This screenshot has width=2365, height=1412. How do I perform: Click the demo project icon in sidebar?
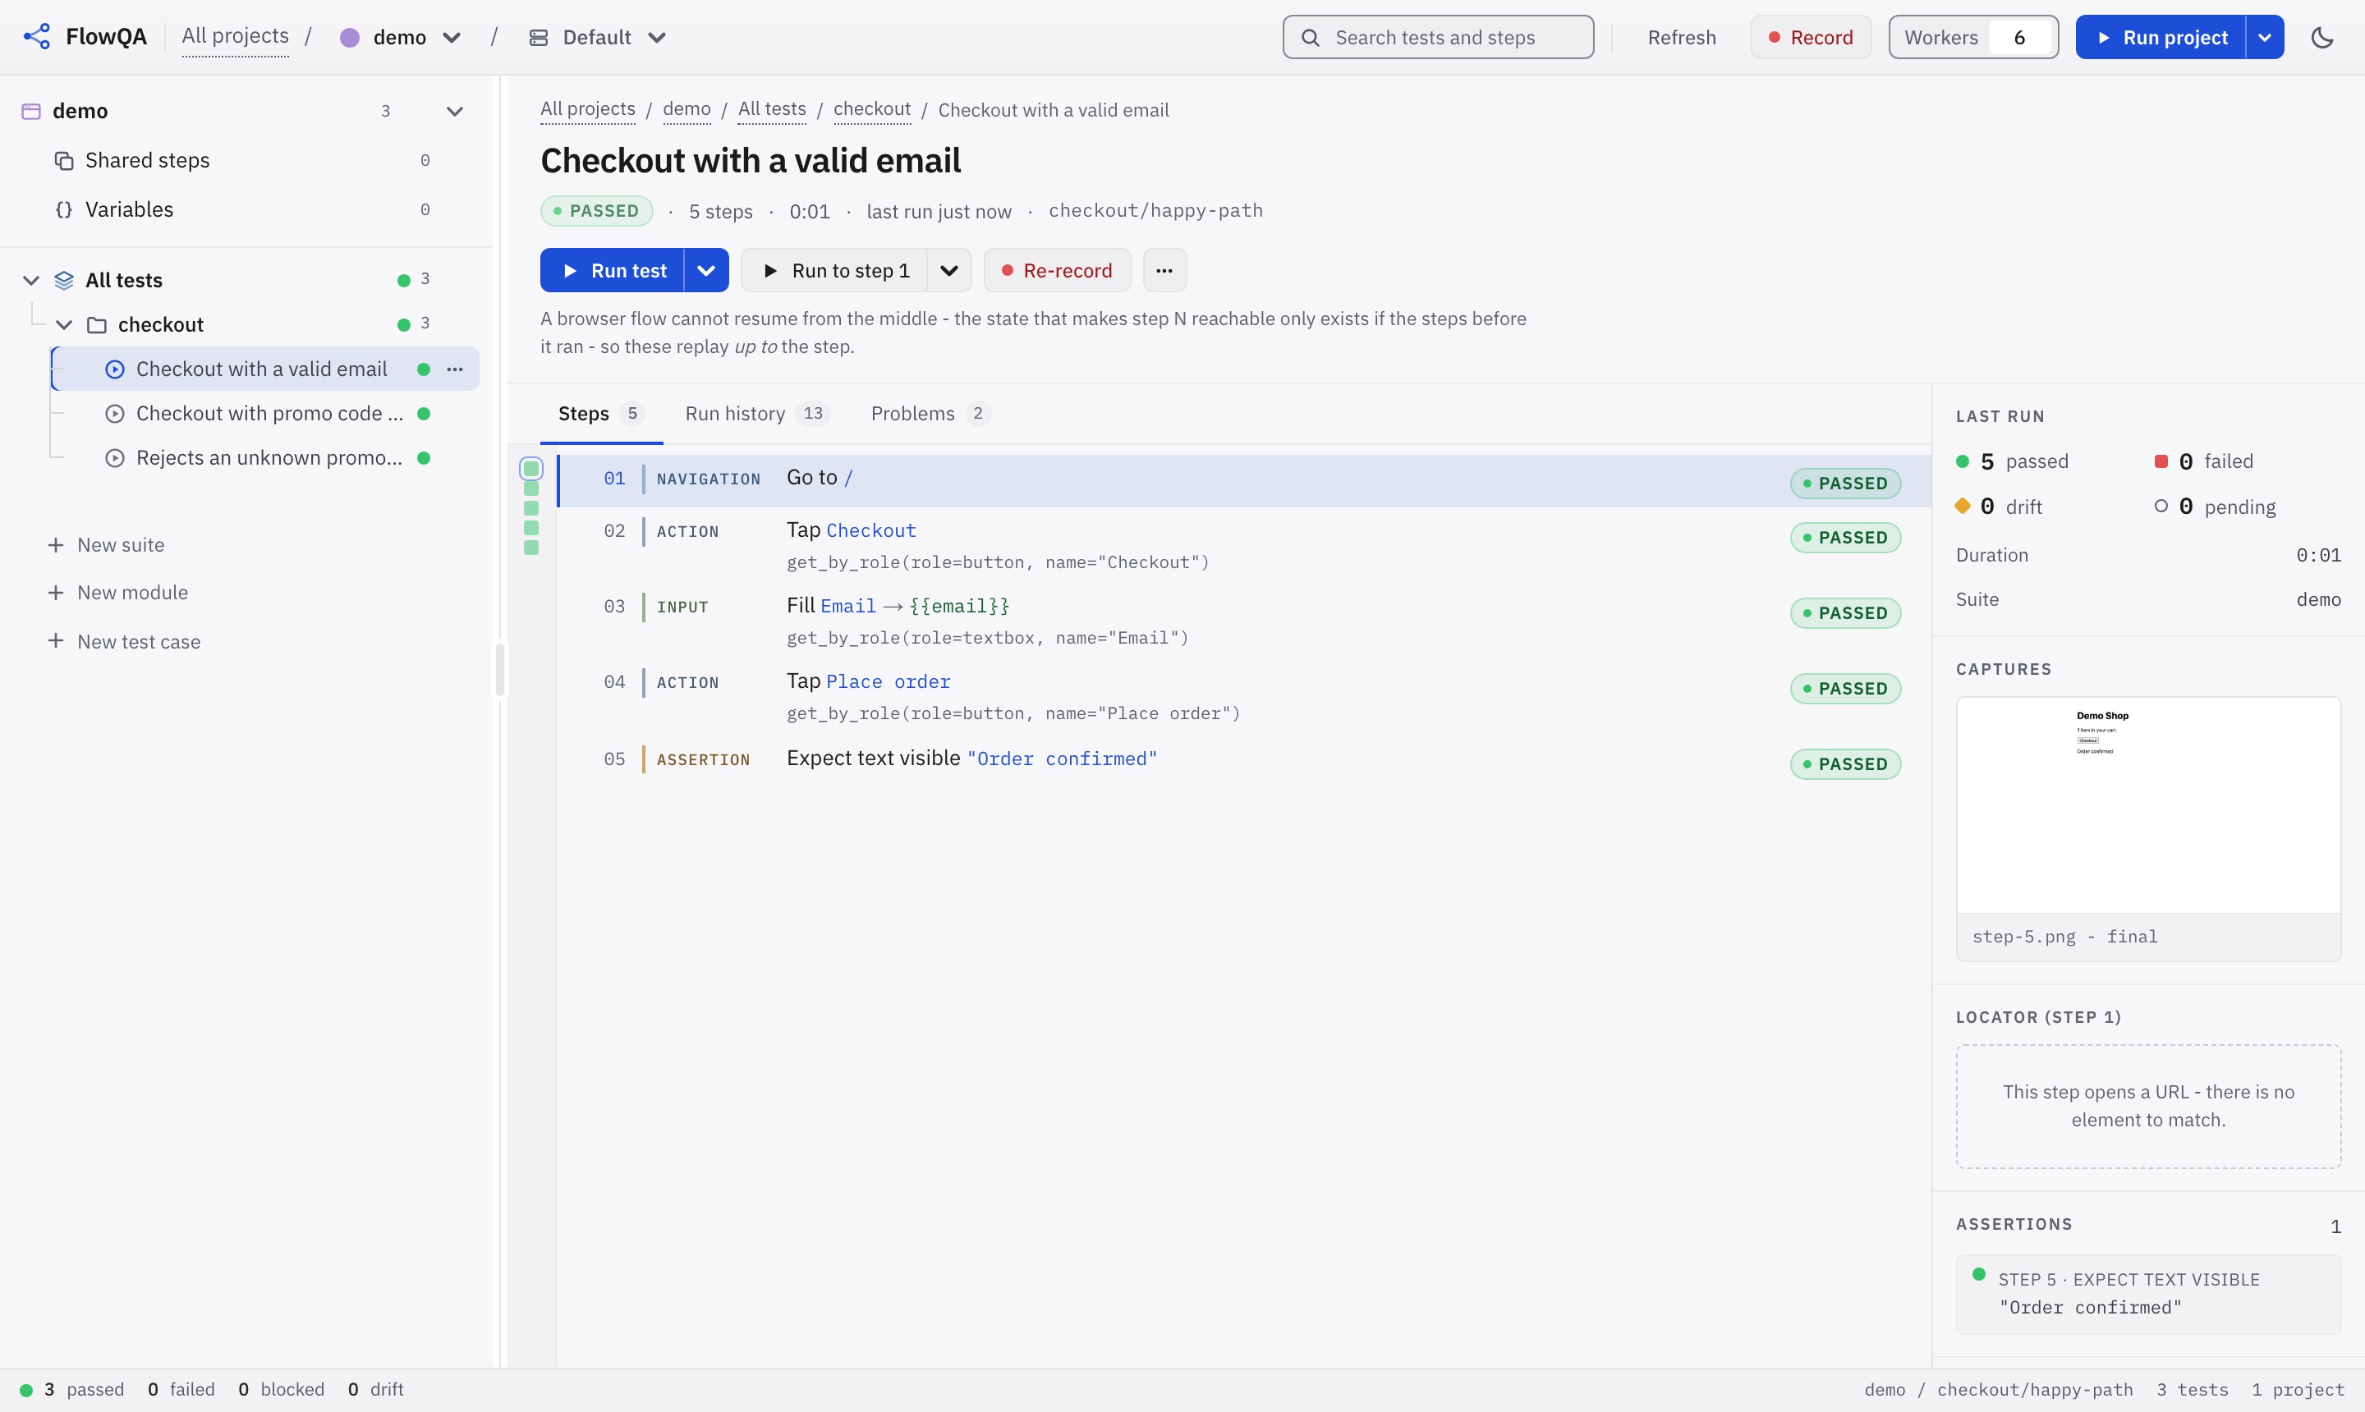click(x=30, y=112)
